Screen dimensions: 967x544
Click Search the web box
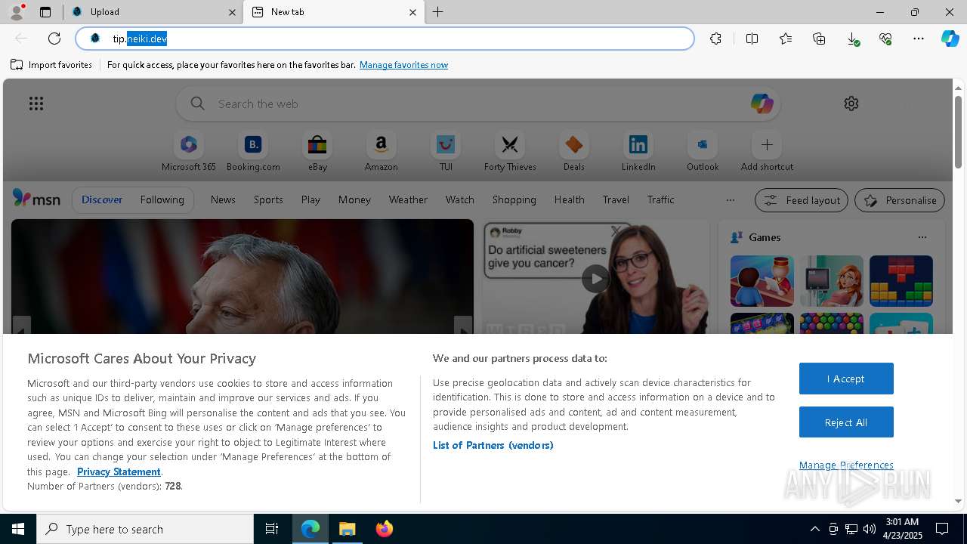[x=478, y=104]
